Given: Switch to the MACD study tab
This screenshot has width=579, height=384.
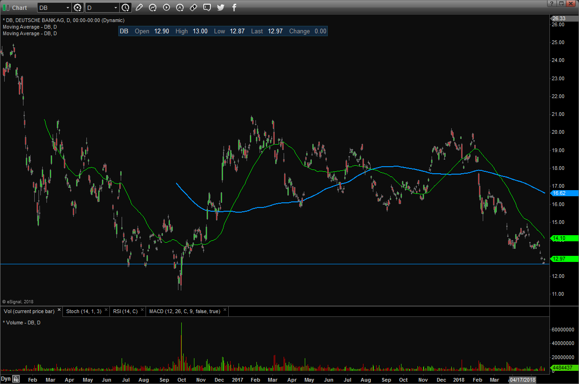Looking at the screenshot, I should pos(184,311).
